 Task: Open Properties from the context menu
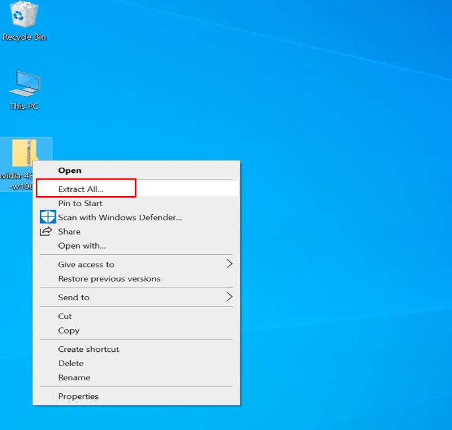coord(136,397)
